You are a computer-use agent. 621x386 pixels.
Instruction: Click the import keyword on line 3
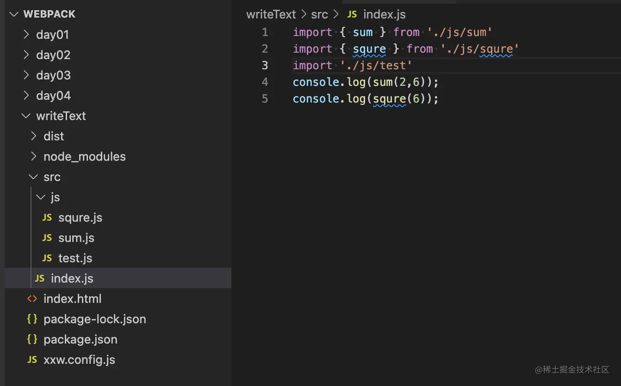click(312, 66)
